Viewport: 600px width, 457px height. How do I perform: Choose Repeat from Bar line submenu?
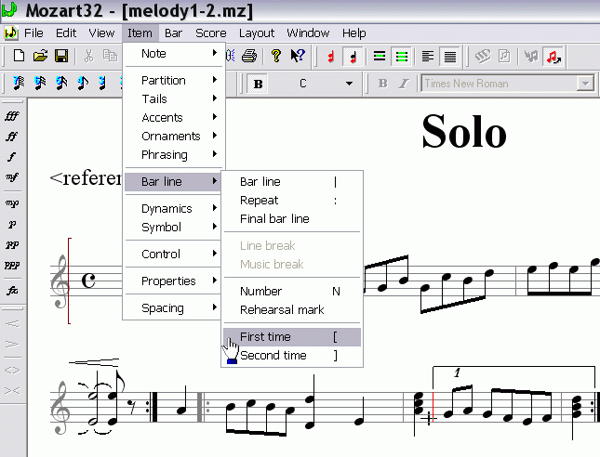click(x=292, y=201)
